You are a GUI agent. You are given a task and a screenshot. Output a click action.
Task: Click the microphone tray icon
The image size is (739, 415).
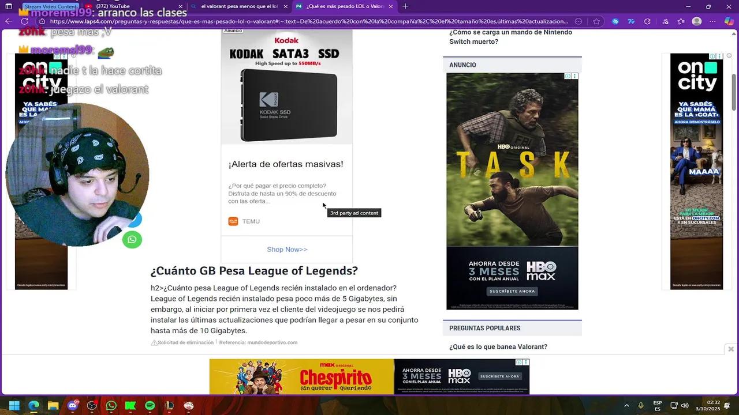641,406
